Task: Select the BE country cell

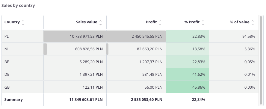Action: [22, 62]
